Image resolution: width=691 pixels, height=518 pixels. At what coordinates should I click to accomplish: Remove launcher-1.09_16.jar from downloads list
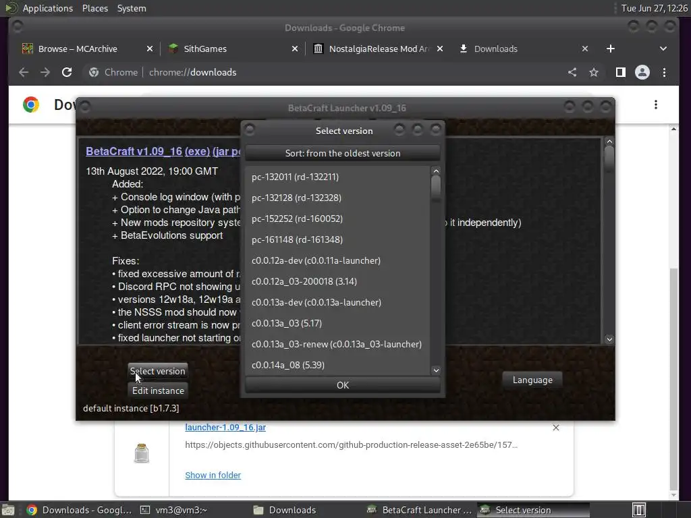click(x=556, y=428)
